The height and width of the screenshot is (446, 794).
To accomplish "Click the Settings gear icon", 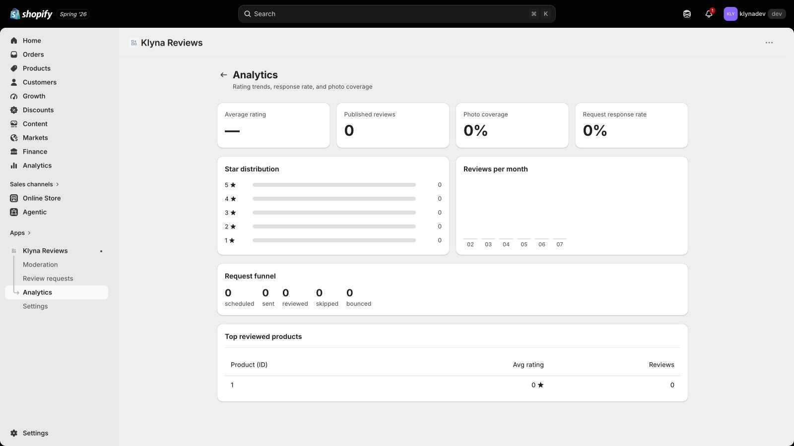I will 14,433.
